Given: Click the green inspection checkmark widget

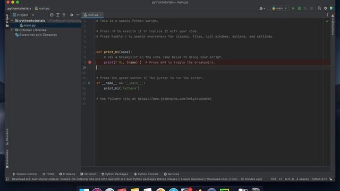Looking at the screenshot, I should point(327,21).
